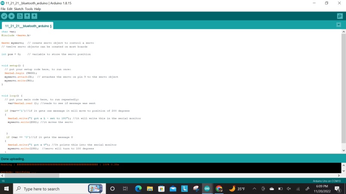This screenshot has height=194, width=346.
Task: Click the muted volume tray icon
Action: [x=289, y=189]
